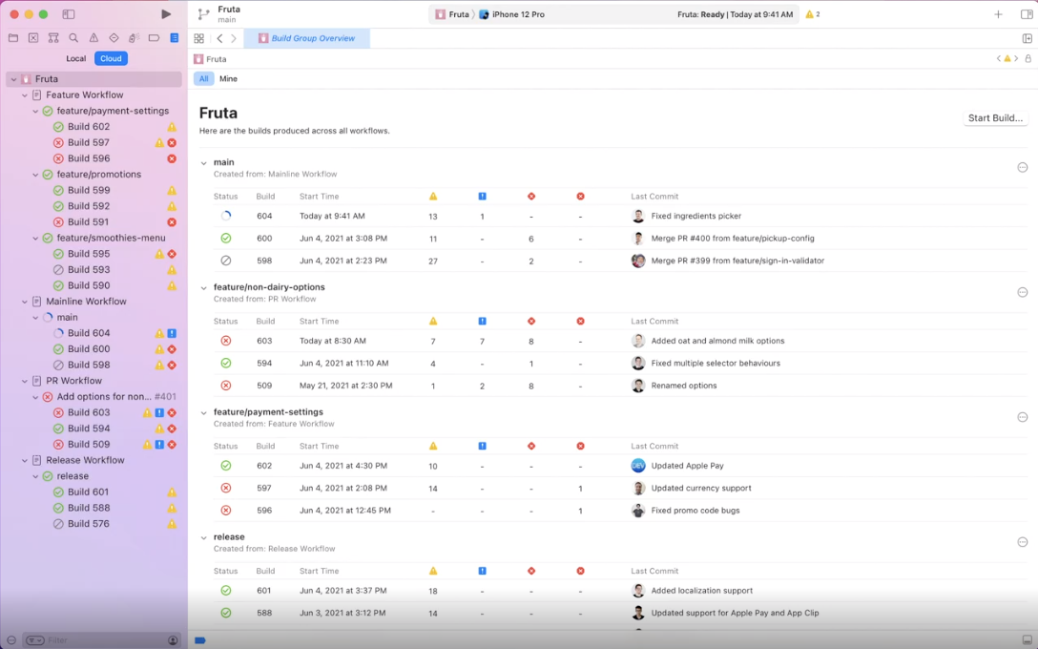Click the source control branch icon

204,14
